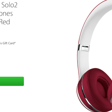Open the Gift Card offer text

pos(7,43)
